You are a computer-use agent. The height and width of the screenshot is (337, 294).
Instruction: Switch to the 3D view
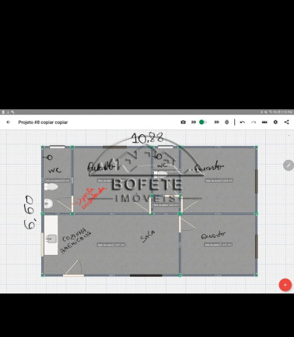216,122
